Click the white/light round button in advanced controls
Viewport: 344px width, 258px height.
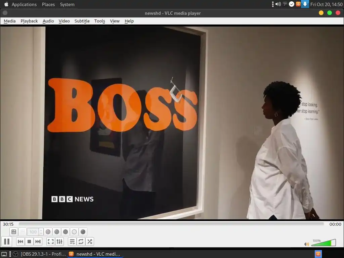point(74,232)
